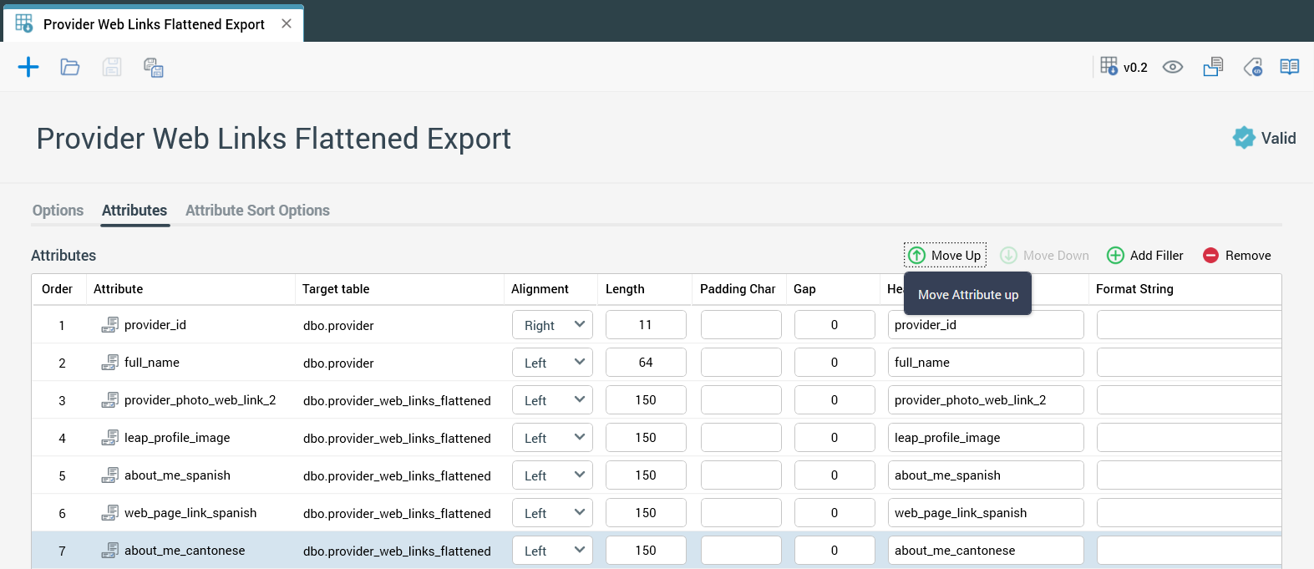Click the blue plus new item icon

pyautogui.click(x=28, y=67)
